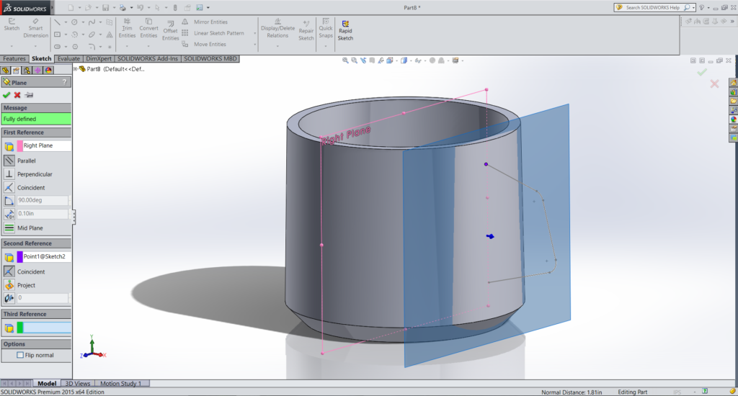
Task: Expand the SOLIDWORKS logo menu arrow
Action: click(x=52, y=7)
